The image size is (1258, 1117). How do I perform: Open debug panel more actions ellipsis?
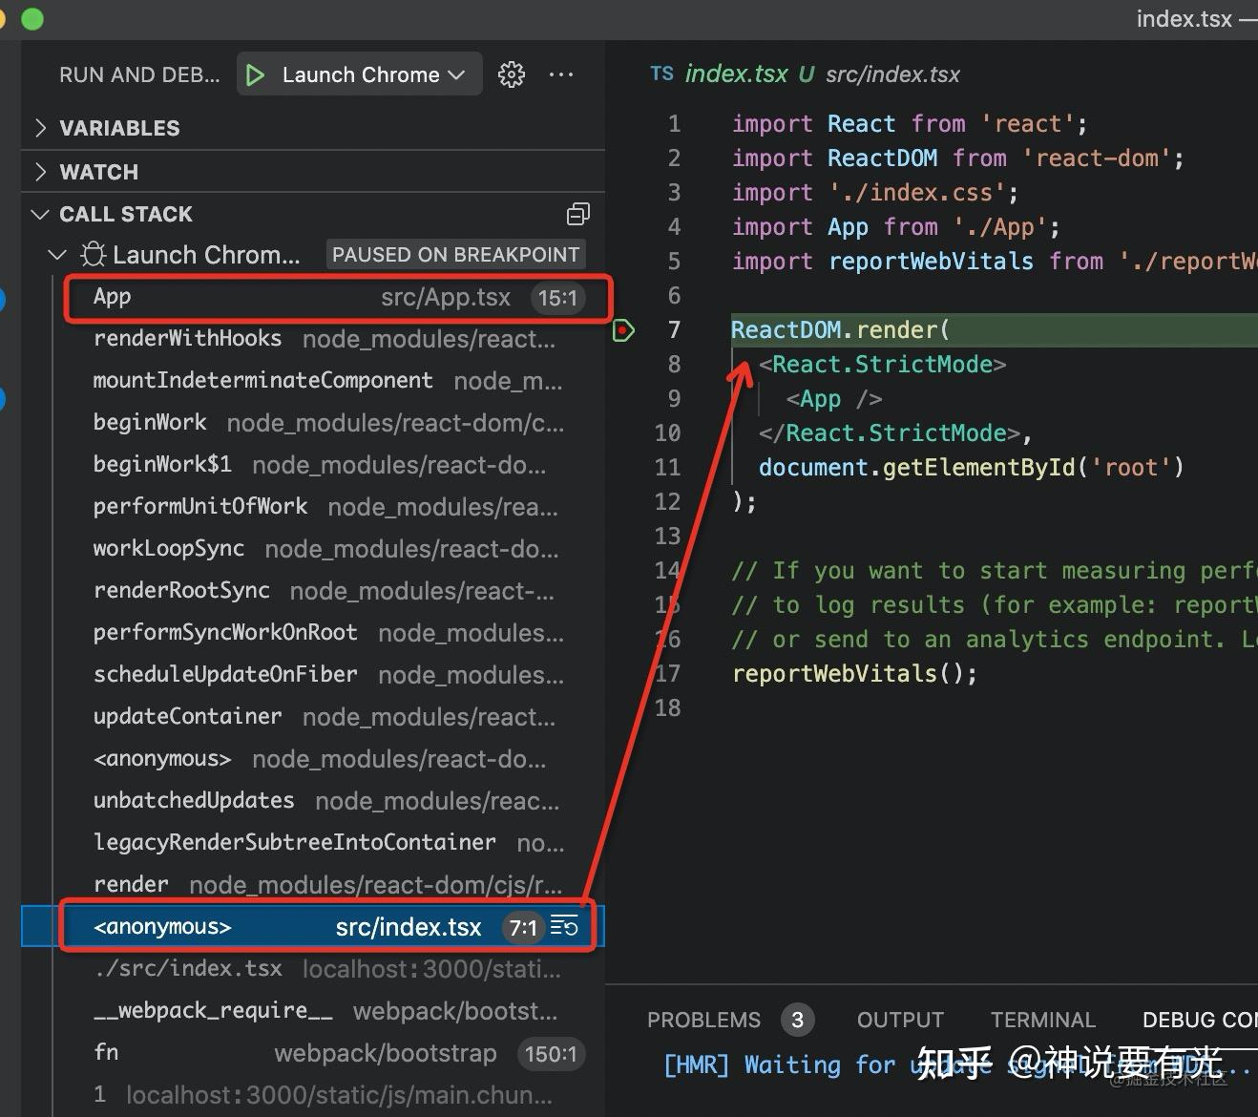[x=561, y=74]
